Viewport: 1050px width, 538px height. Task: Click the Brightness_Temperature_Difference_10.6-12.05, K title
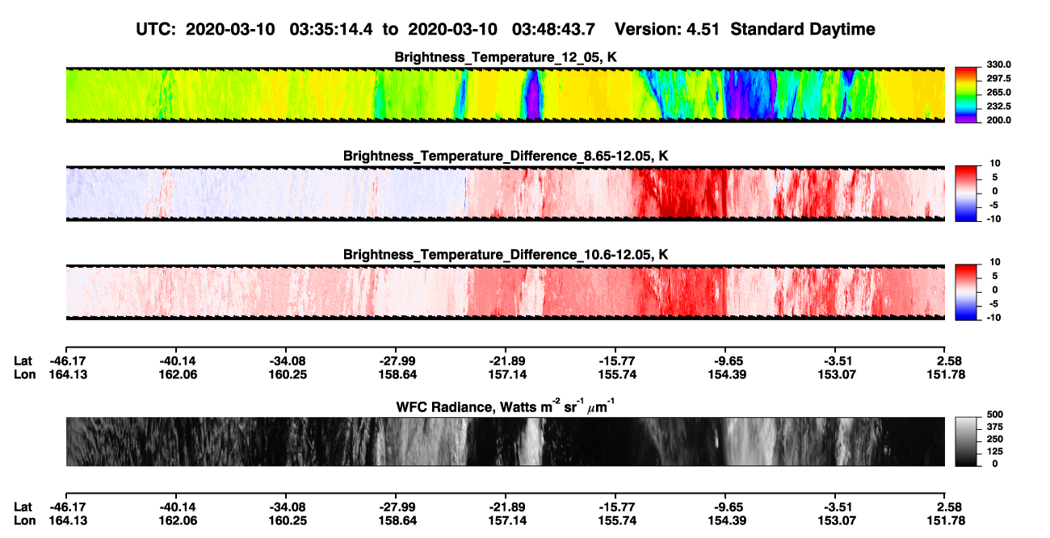(x=506, y=255)
